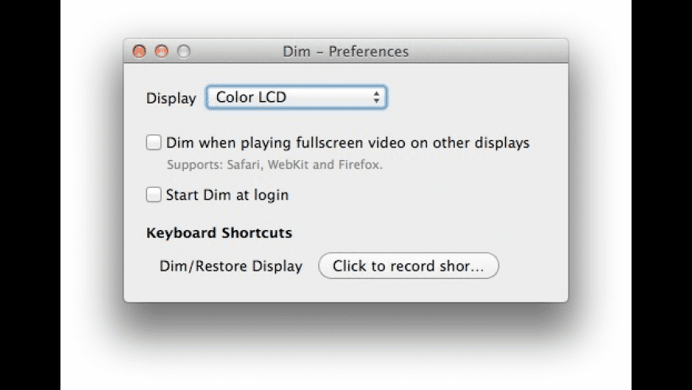
Task: Close the Dim Preferences window
Action: pyautogui.click(x=139, y=52)
